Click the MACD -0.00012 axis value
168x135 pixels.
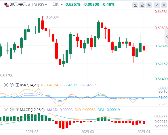160,121
